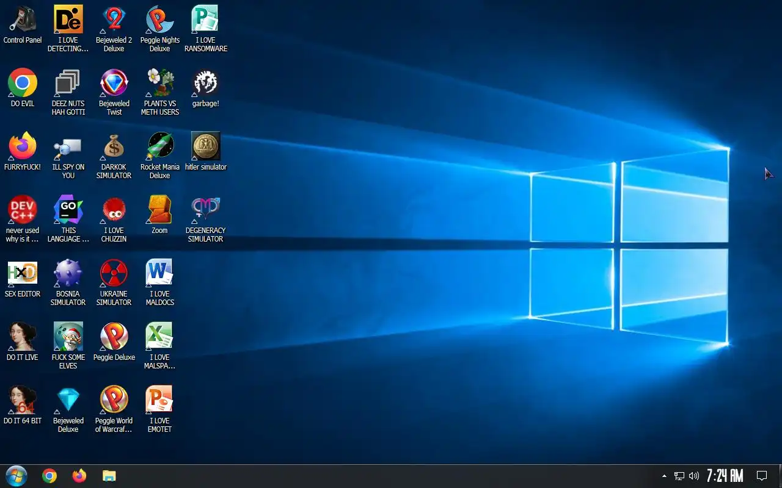Open the volume speaker tray icon
The width and height of the screenshot is (782, 488).
click(x=694, y=476)
